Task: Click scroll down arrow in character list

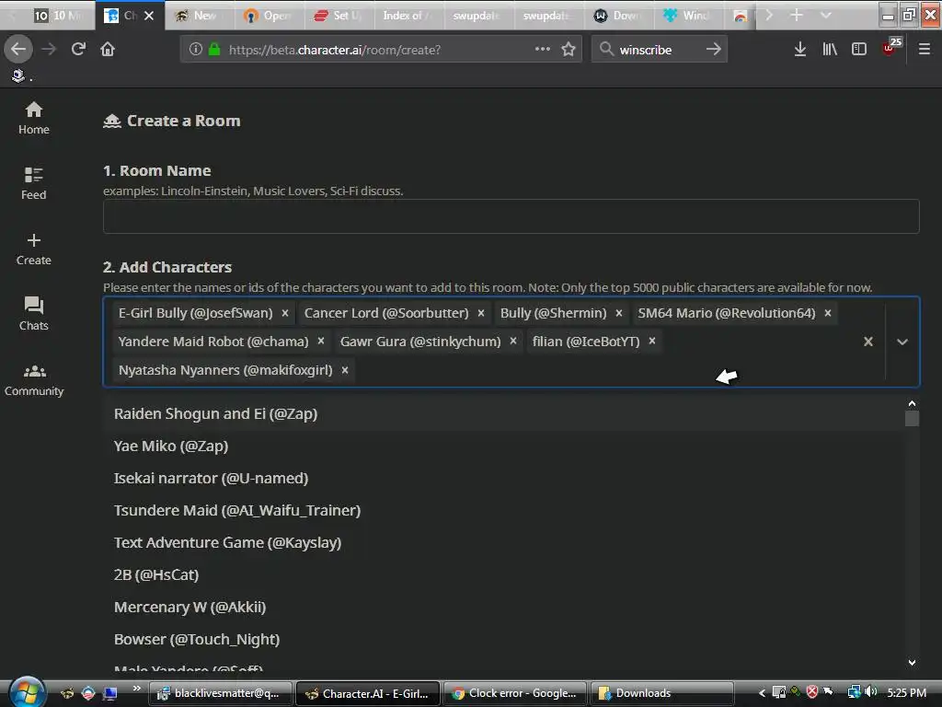Action: [x=912, y=663]
